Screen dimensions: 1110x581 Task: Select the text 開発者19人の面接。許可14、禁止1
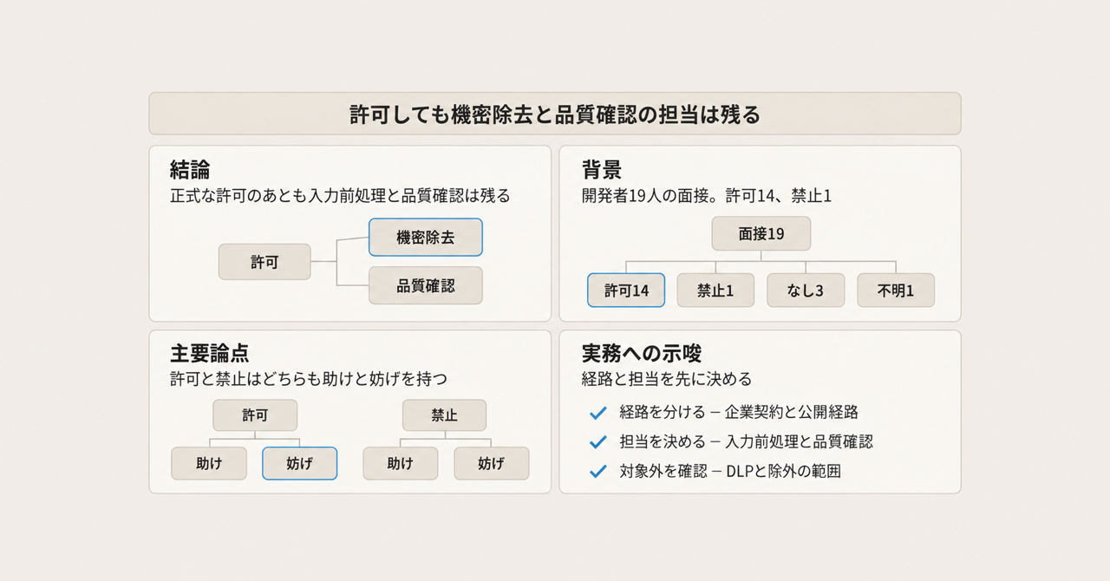pos(707,196)
